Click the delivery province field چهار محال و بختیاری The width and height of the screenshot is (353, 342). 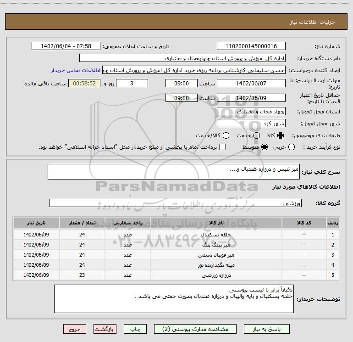click(251, 112)
